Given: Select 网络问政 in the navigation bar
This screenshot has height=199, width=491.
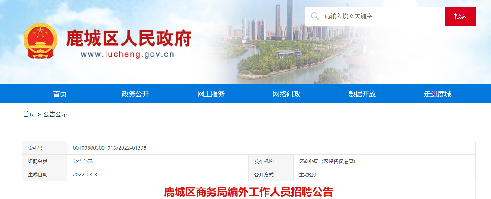Looking at the screenshot, I should tap(287, 94).
